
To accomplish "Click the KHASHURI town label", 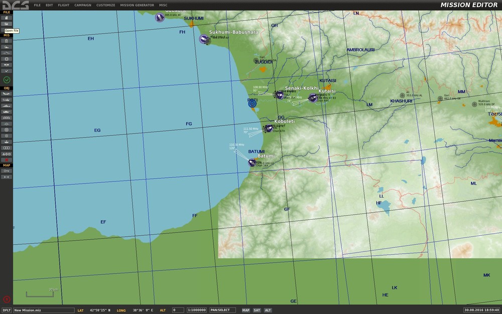I will [x=401, y=101].
